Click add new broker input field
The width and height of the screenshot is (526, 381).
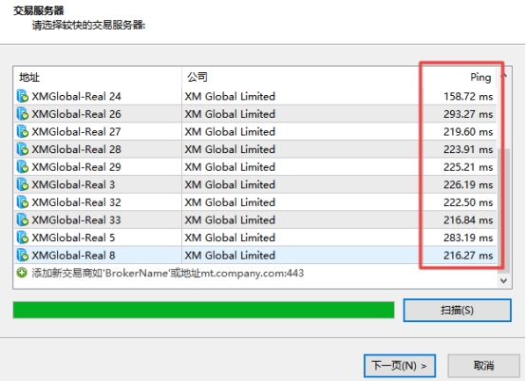pos(168,273)
